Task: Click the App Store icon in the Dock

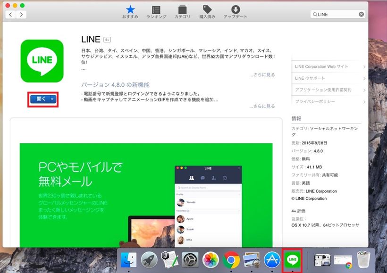Action: (272, 260)
